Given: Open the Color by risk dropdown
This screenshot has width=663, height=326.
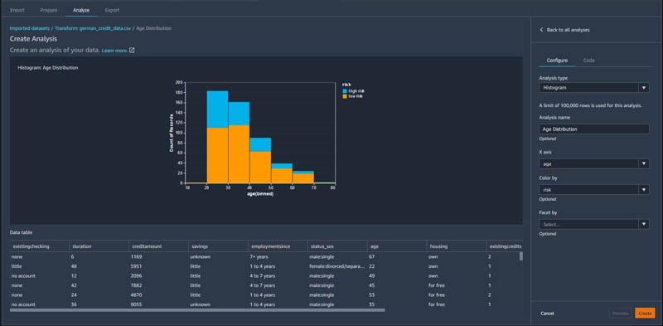Looking at the screenshot, I should coord(594,190).
